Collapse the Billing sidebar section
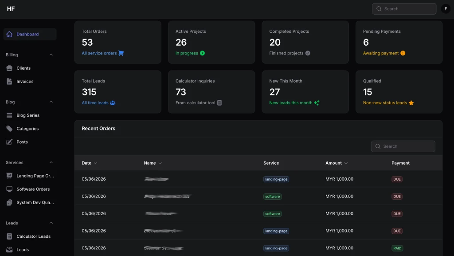This screenshot has width=454, height=256. click(x=51, y=55)
